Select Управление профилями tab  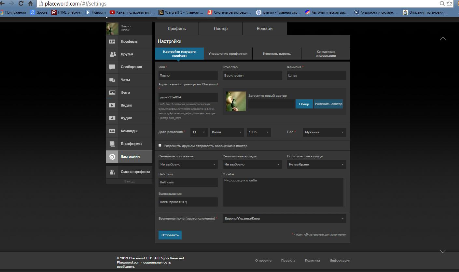228,54
